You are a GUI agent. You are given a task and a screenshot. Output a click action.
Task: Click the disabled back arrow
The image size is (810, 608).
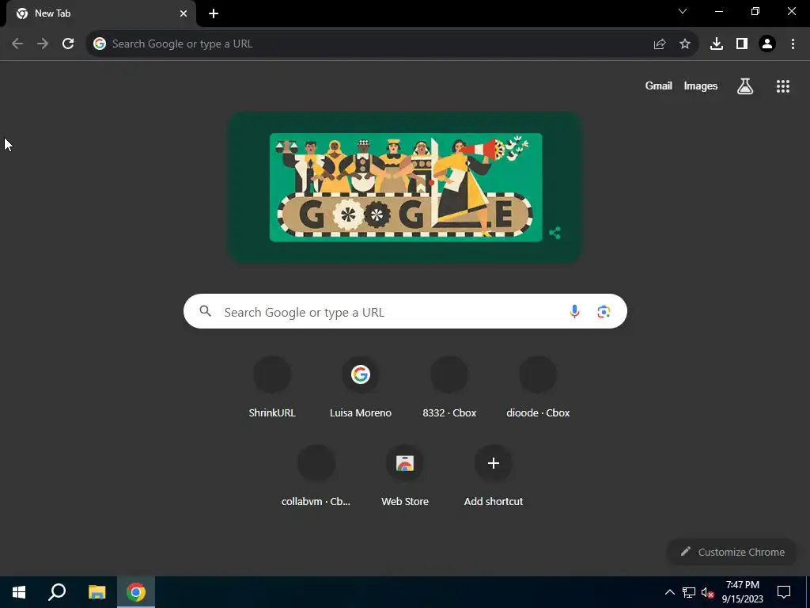(17, 44)
